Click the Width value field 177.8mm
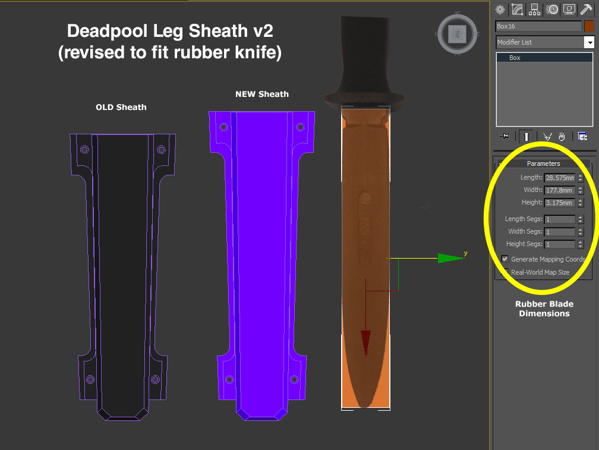The image size is (599, 450). 560,190
